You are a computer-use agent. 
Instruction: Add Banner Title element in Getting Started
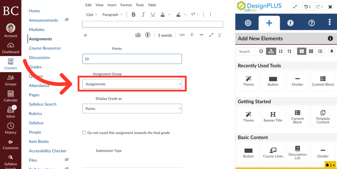273,117
